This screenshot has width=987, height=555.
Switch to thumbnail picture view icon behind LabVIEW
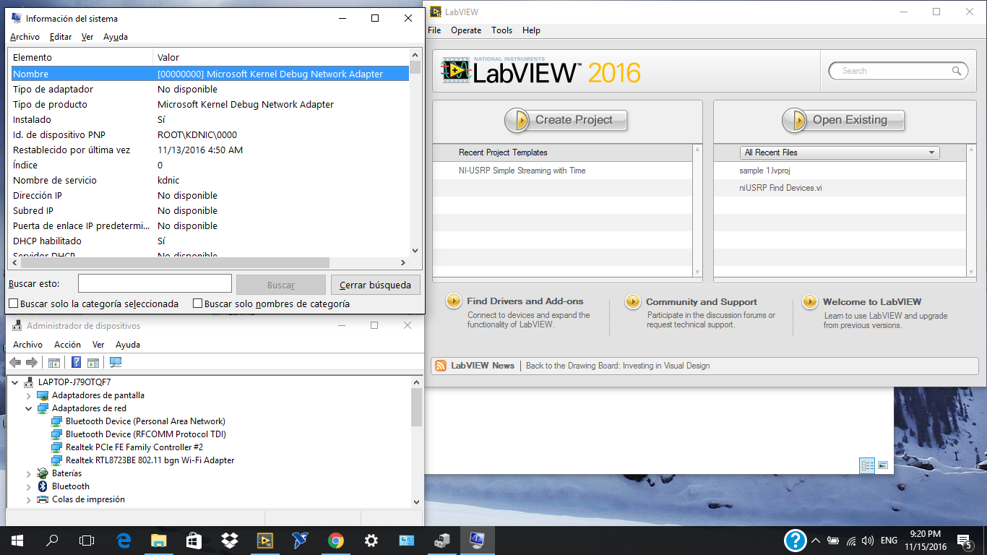coord(883,465)
